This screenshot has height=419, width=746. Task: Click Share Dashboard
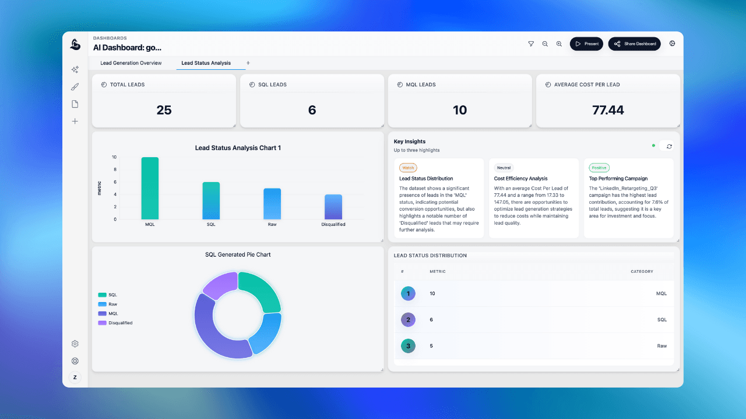tap(634, 44)
